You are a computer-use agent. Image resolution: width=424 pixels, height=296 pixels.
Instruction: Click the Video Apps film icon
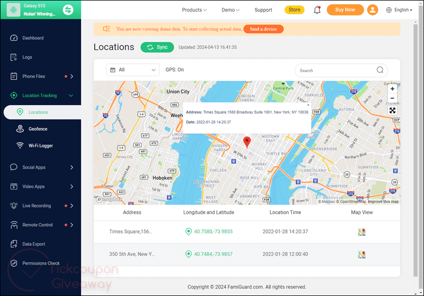[14, 187]
